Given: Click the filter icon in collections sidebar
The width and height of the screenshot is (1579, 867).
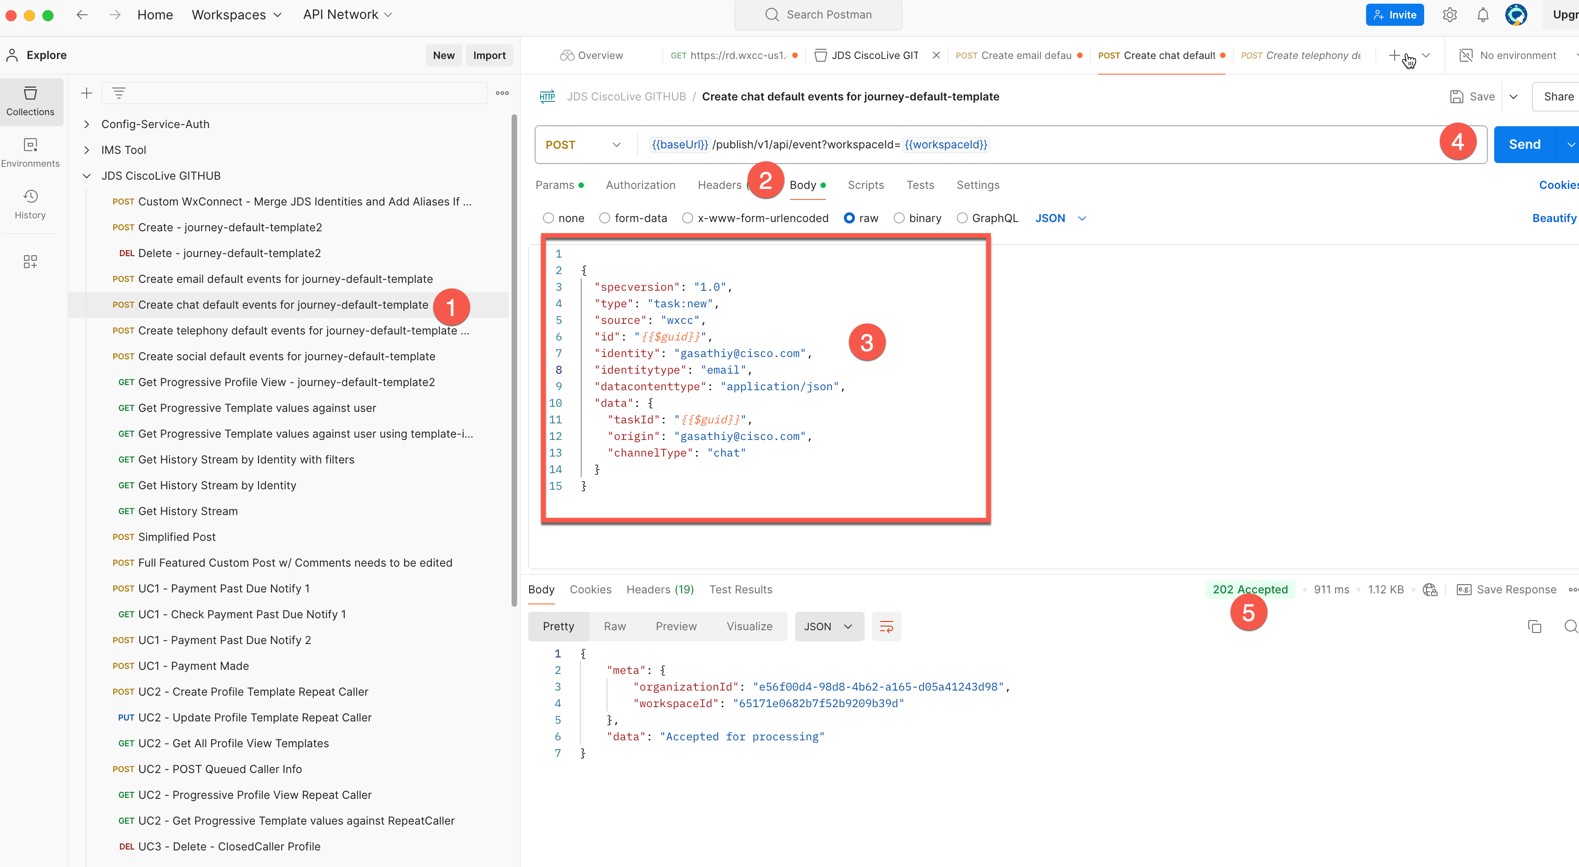Looking at the screenshot, I should 119,93.
